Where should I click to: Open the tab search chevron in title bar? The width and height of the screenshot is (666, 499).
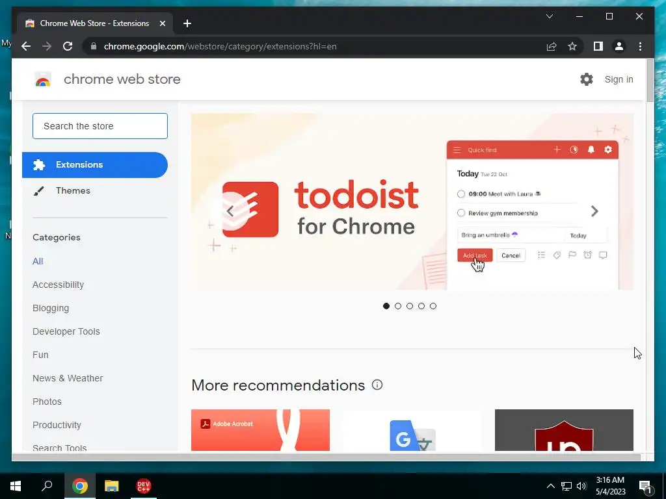pos(549,16)
